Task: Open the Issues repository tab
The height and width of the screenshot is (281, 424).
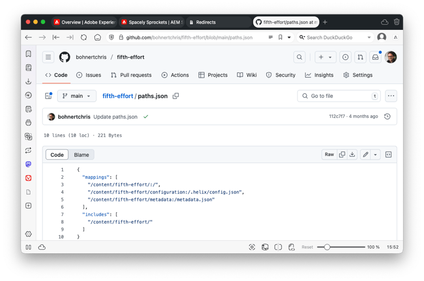Action: tap(88, 75)
